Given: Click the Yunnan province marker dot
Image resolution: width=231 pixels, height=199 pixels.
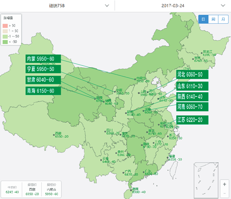Looking at the screenshot, I should [101, 160].
